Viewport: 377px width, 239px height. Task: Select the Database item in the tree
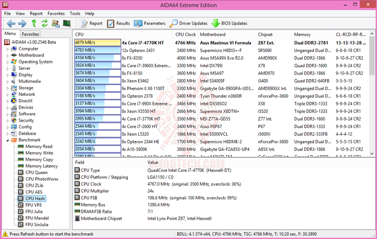pyautogui.click(x=27, y=133)
